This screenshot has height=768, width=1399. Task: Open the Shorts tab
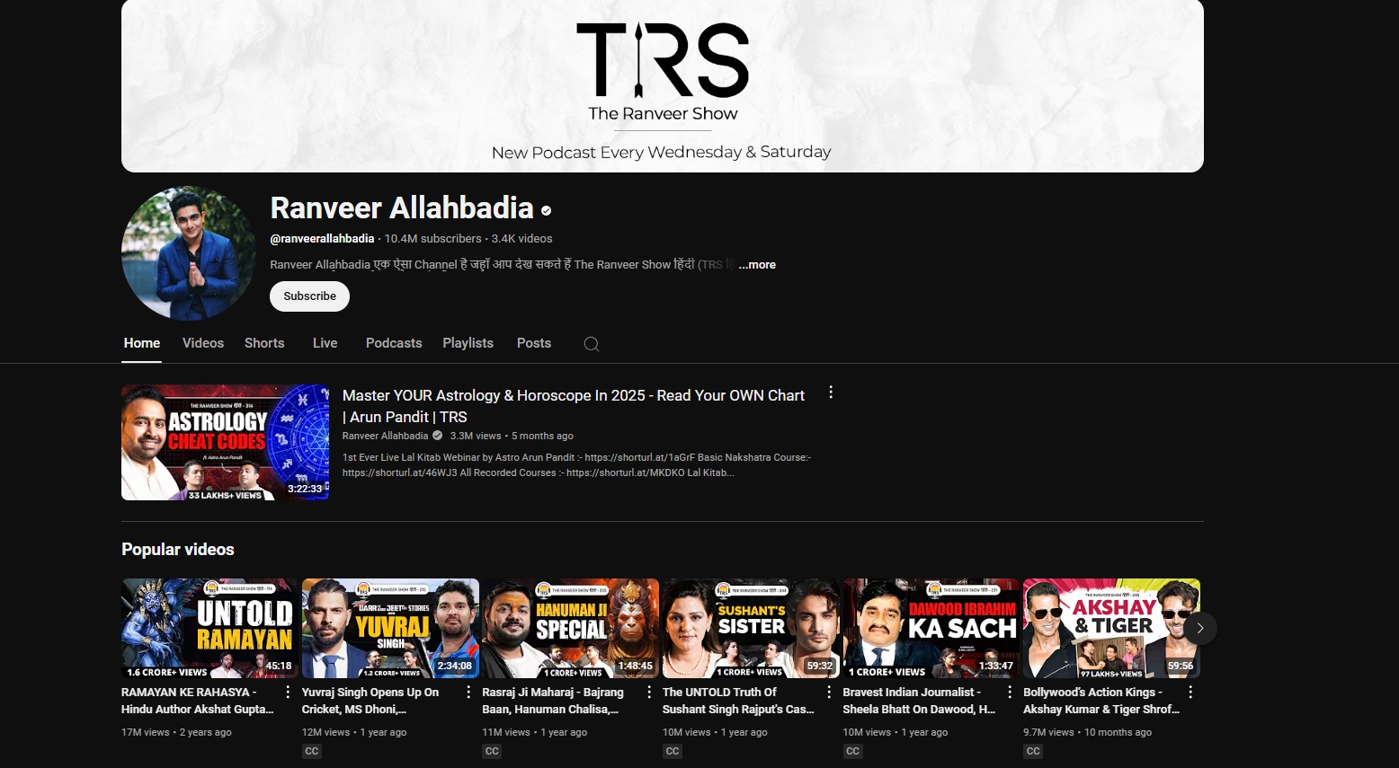pos(264,343)
